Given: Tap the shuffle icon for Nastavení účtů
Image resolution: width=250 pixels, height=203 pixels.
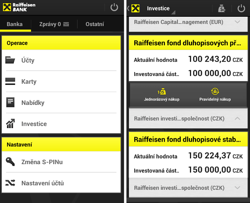Looking at the screenshot, I should [x=10, y=183].
